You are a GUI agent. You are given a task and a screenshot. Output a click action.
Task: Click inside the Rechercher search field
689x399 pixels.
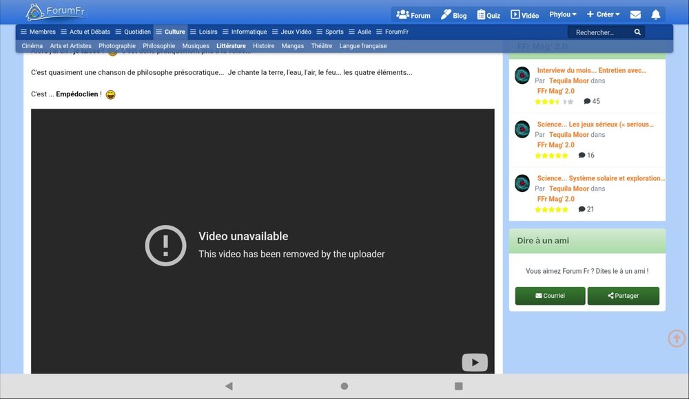(599, 31)
